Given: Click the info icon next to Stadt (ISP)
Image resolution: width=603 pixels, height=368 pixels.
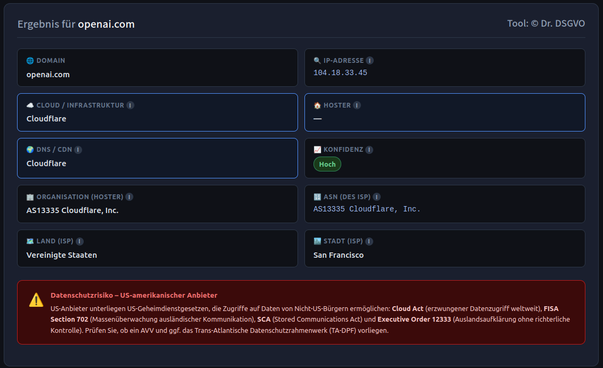Looking at the screenshot, I should [x=369, y=242].
